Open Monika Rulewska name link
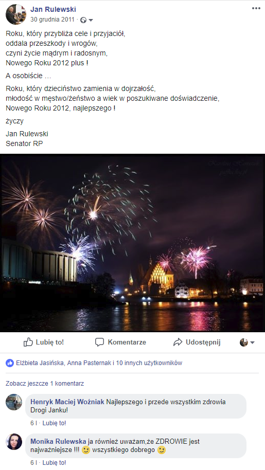Image resolution: width=265 pixels, height=470 pixels. tap(58, 441)
